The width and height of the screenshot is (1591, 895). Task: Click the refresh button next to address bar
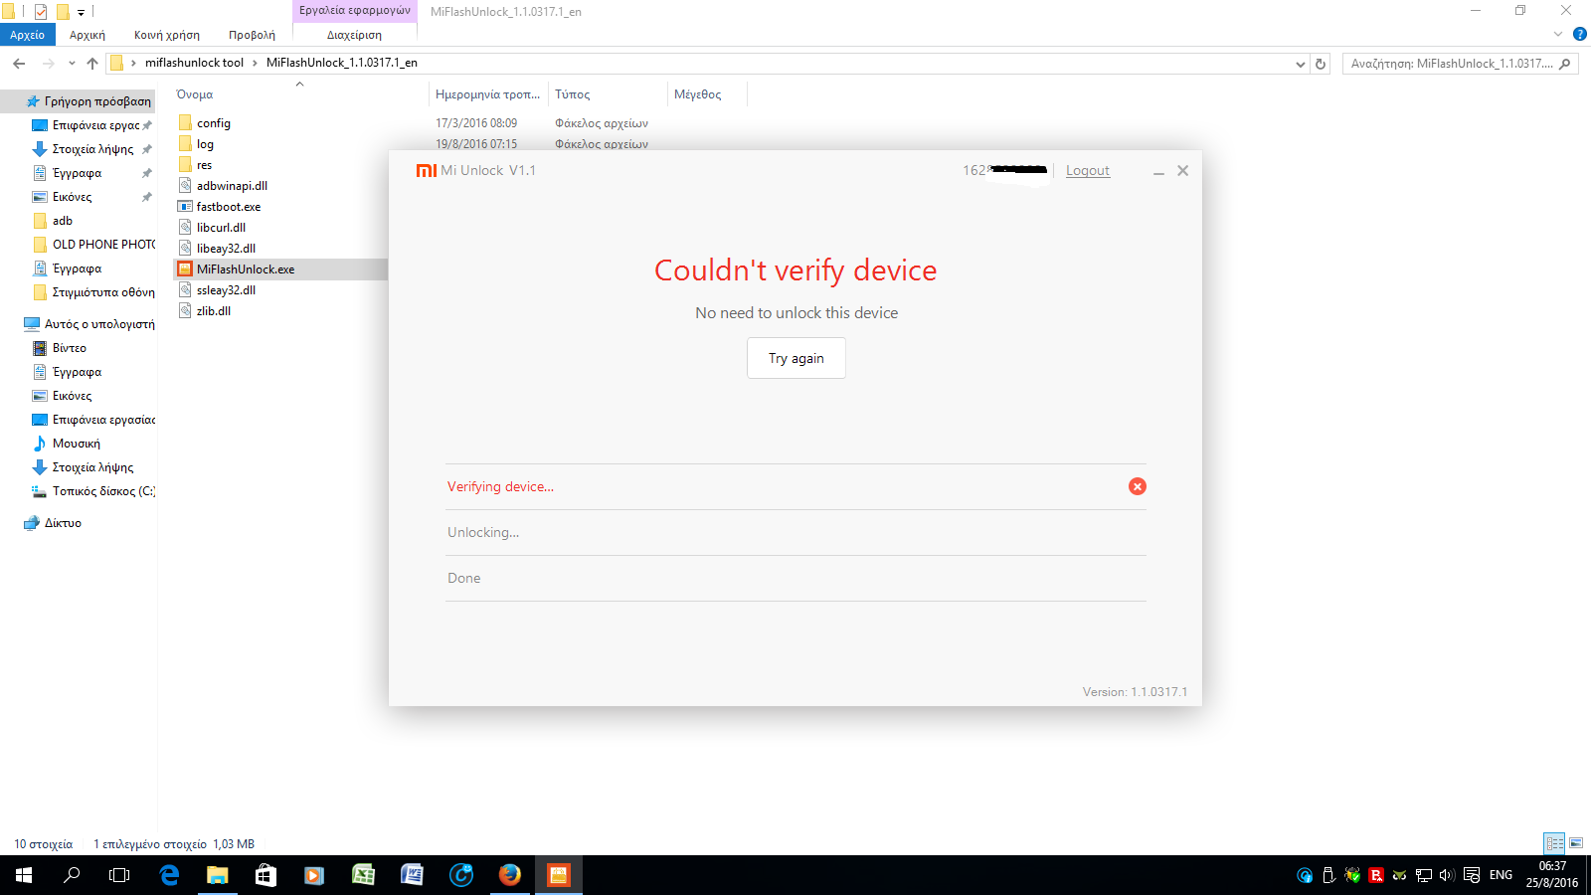coord(1321,64)
